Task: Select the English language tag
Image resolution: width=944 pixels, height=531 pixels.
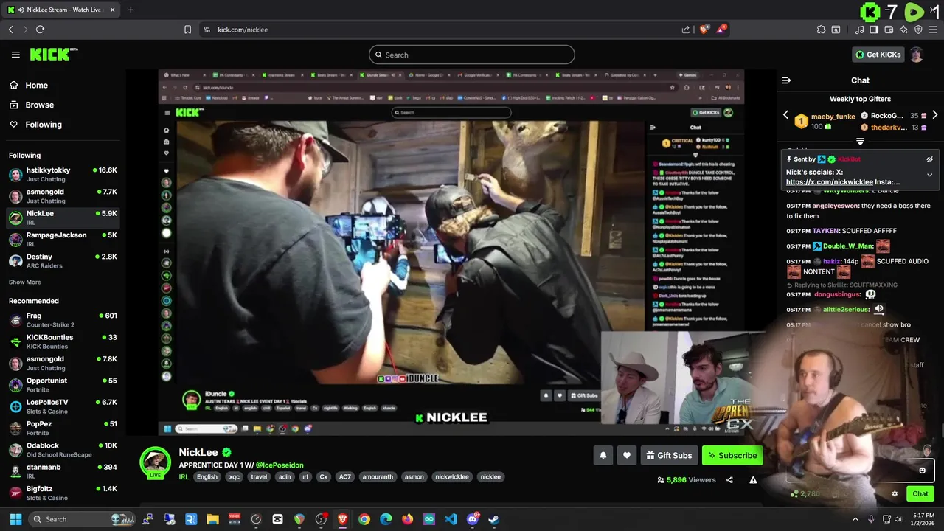Action: point(207,477)
